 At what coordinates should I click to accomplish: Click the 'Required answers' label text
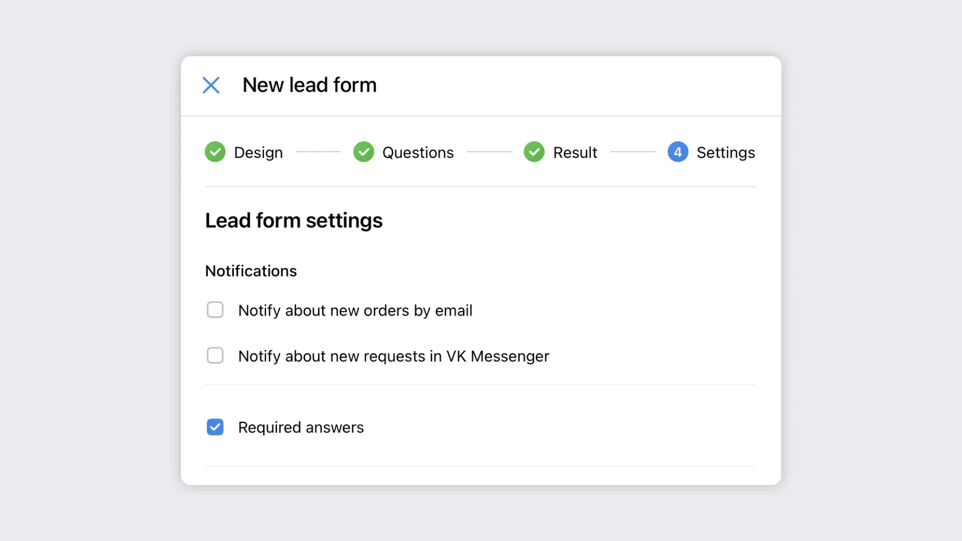pos(301,427)
